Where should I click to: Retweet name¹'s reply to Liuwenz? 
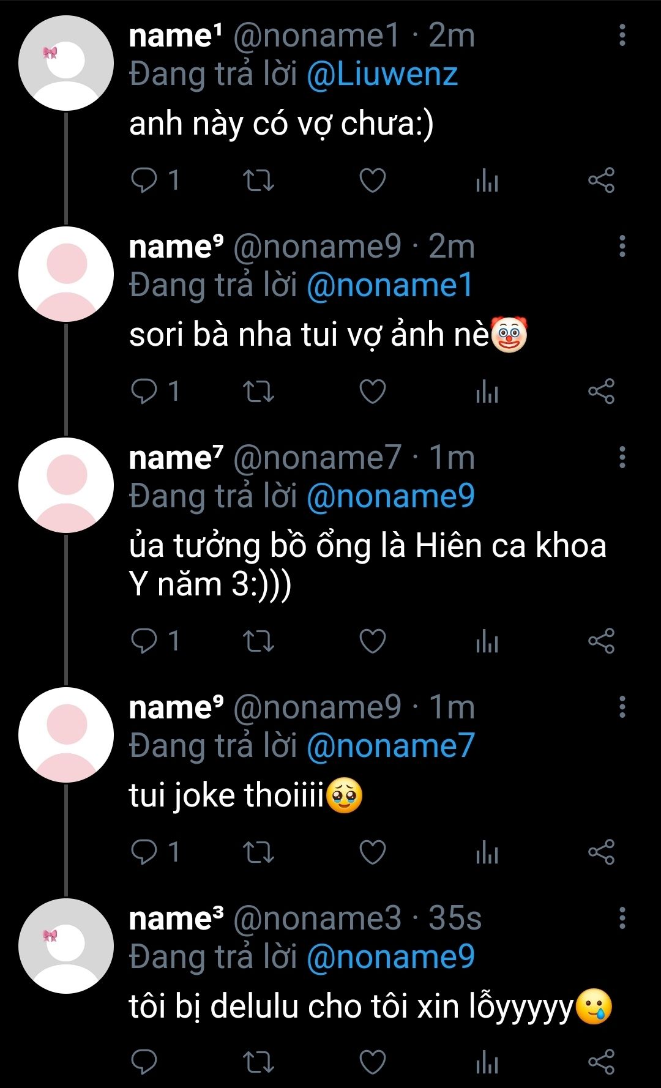point(258,181)
